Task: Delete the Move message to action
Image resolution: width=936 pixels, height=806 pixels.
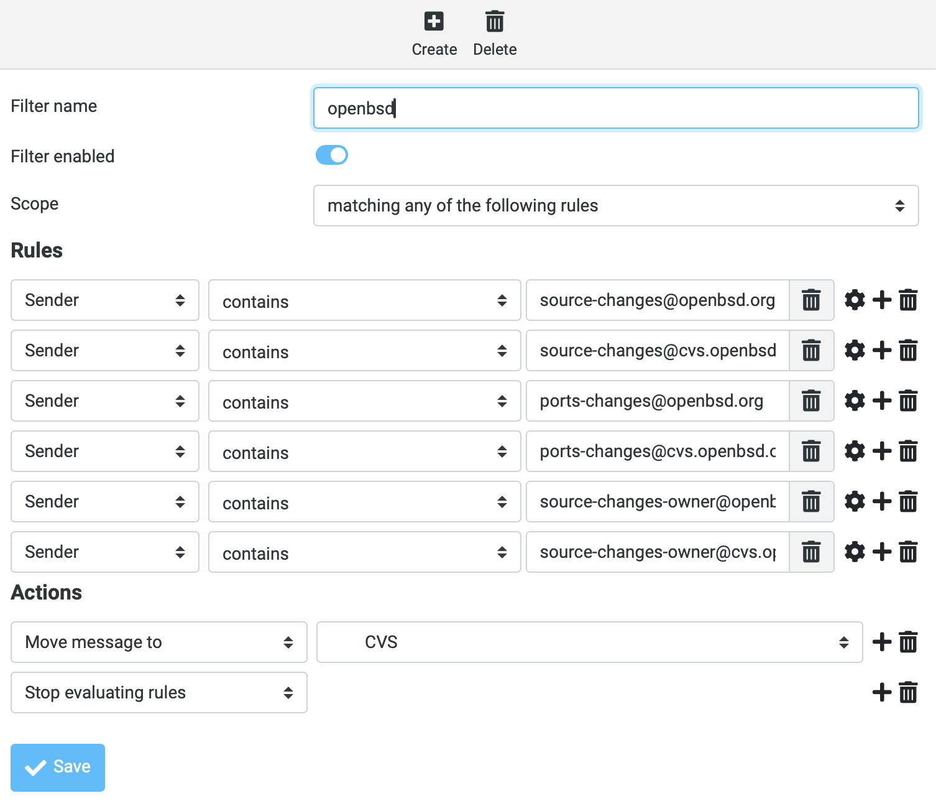Action: tap(908, 642)
